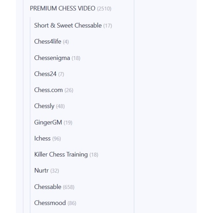Click the count 48 next to Chessly

pos(60,106)
